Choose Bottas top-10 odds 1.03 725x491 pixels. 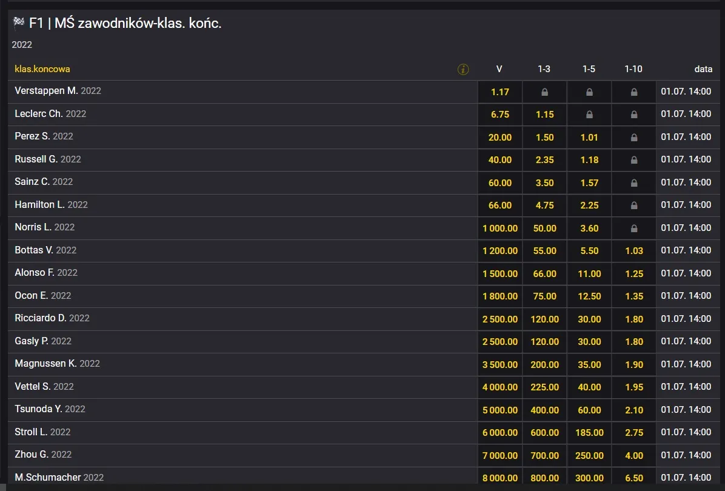click(634, 250)
